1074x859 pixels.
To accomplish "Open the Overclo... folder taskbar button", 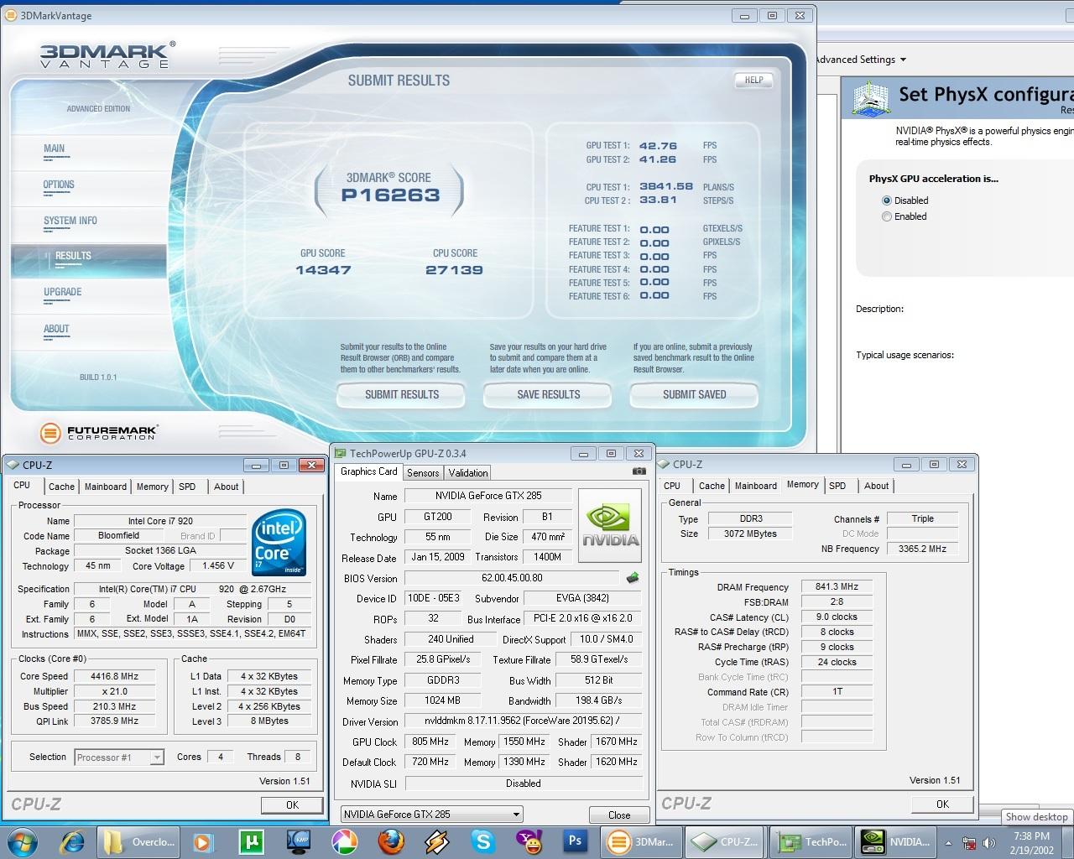I will [138, 841].
